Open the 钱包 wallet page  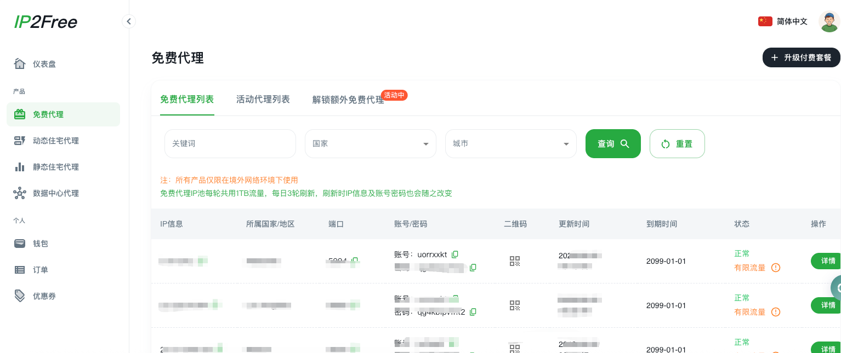pyautogui.click(x=40, y=244)
